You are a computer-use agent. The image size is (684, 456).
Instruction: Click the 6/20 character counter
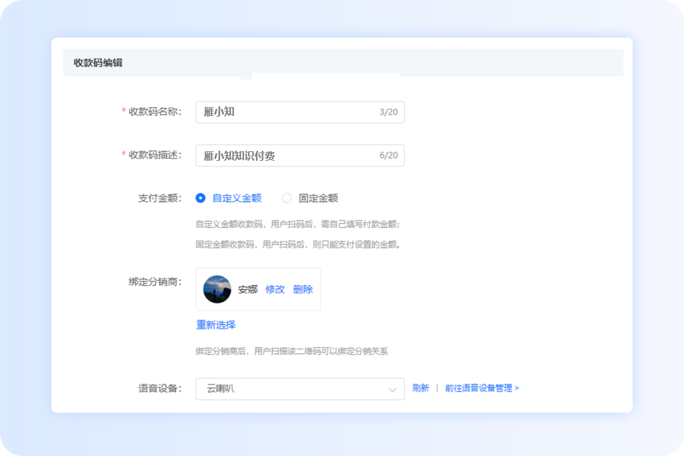click(x=388, y=156)
